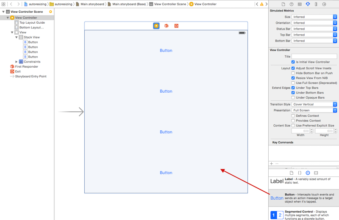This screenshot has width=339, height=220.
Task: Show the Object library
Action: coord(308,173)
